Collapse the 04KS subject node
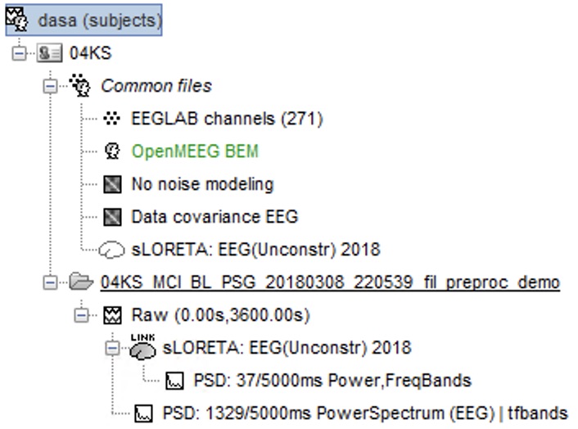 coord(19,54)
